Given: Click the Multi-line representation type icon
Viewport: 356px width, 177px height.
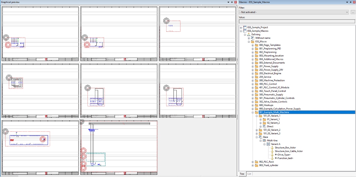Looking at the screenshot, I should 264,141.
